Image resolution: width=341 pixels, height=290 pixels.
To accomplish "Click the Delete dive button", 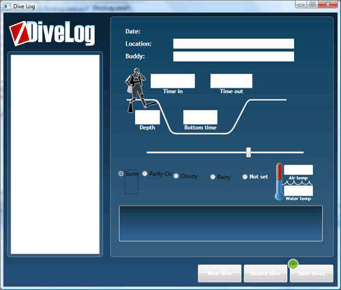I will (265, 274).
